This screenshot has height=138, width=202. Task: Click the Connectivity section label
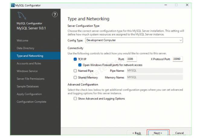[x=75, y=48]
